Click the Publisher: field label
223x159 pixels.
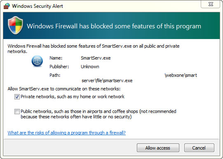(59, 67)
